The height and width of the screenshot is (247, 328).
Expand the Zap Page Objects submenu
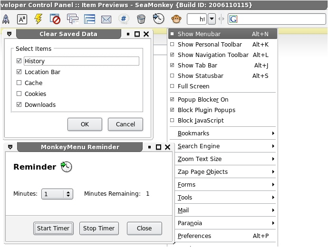226,172
